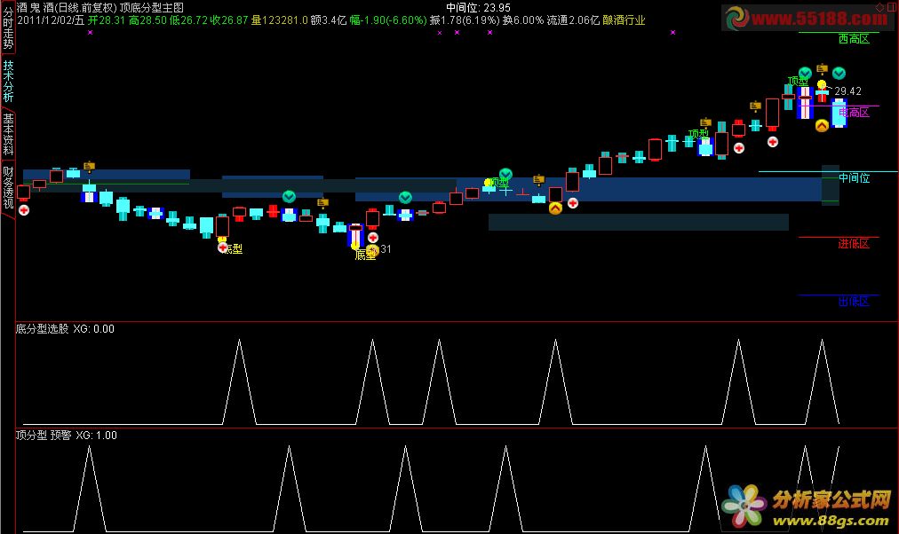This screenshot has height=534, width=899.
Task: Click the 顶底分型主图 indicator title
Action: 152,8
